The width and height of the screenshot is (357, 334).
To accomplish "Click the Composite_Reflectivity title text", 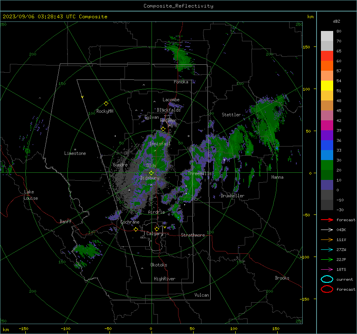I will click(178, 6).
